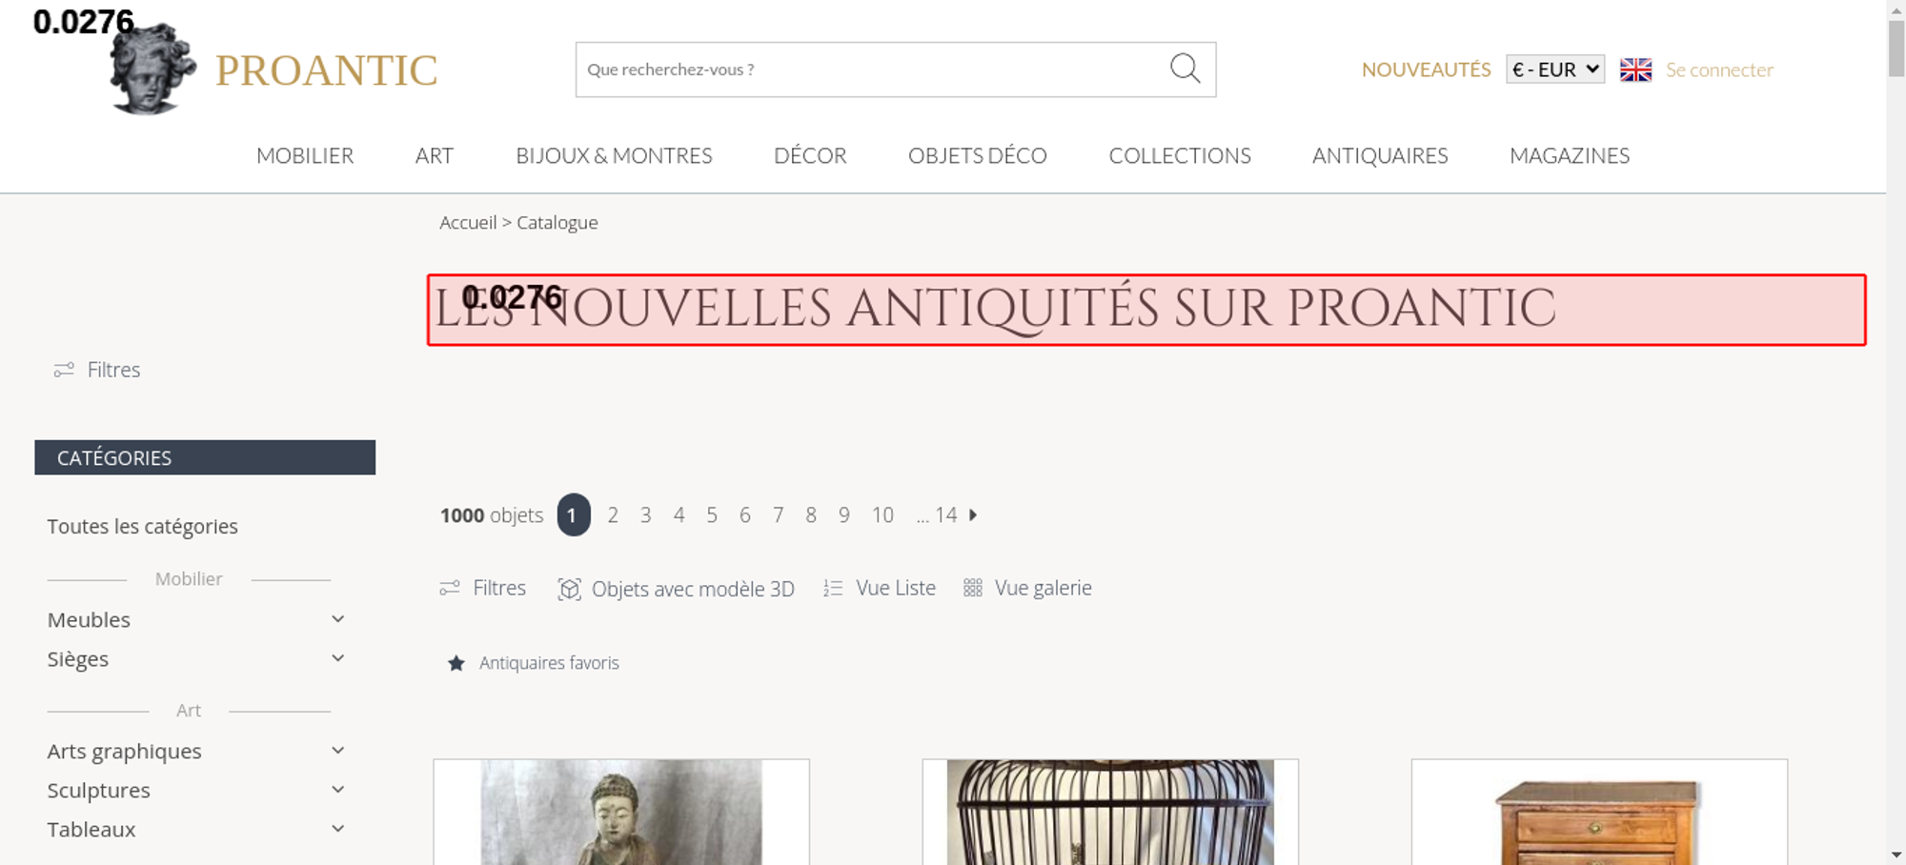Open the MOBILIER menu
The height and width of the screenshot is (865, 1906).
tap(305, 155)
